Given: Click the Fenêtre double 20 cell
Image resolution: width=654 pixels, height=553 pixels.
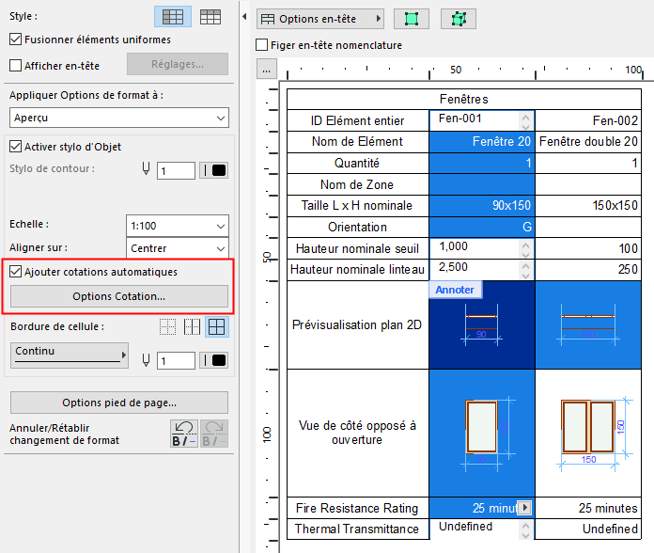Looking at the screenshot, I should point(588,142).
